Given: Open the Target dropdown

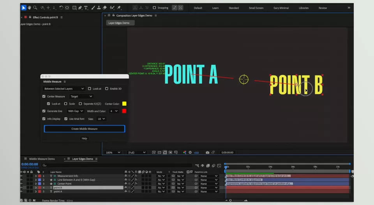Looking at the screenshot, I should [81, 96].
